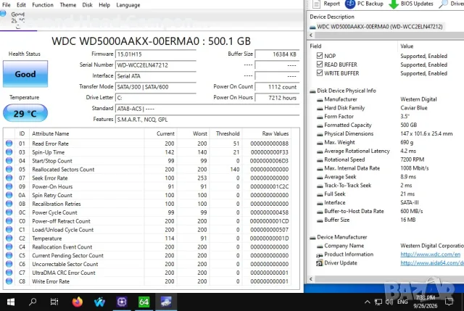Select the Rotational Speed row
Image resolution: width=464 pixels, height=311 pixels.
(344, 159)
